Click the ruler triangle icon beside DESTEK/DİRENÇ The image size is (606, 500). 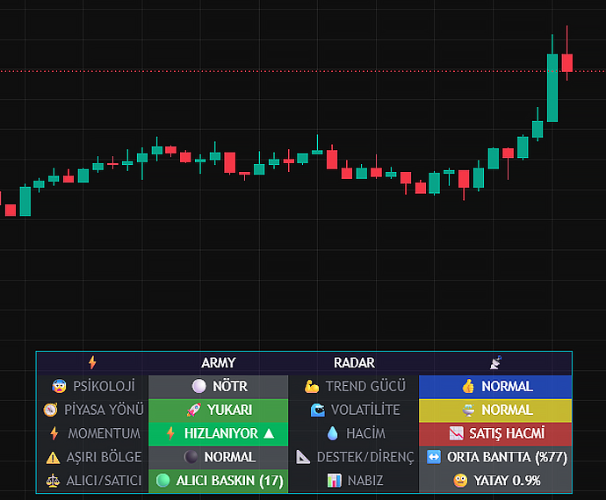(x=303, y=457)
